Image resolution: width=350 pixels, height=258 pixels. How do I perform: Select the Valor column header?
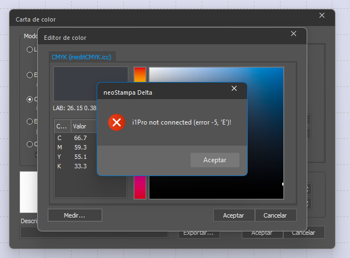click(84, 126)
